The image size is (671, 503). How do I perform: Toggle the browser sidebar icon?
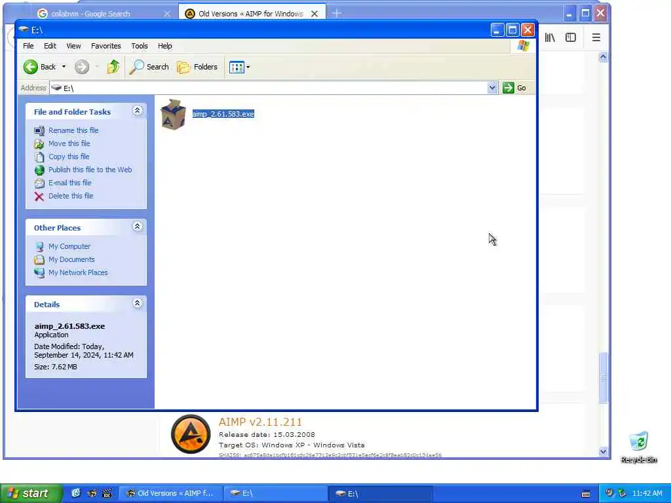[x=571, y=37]
